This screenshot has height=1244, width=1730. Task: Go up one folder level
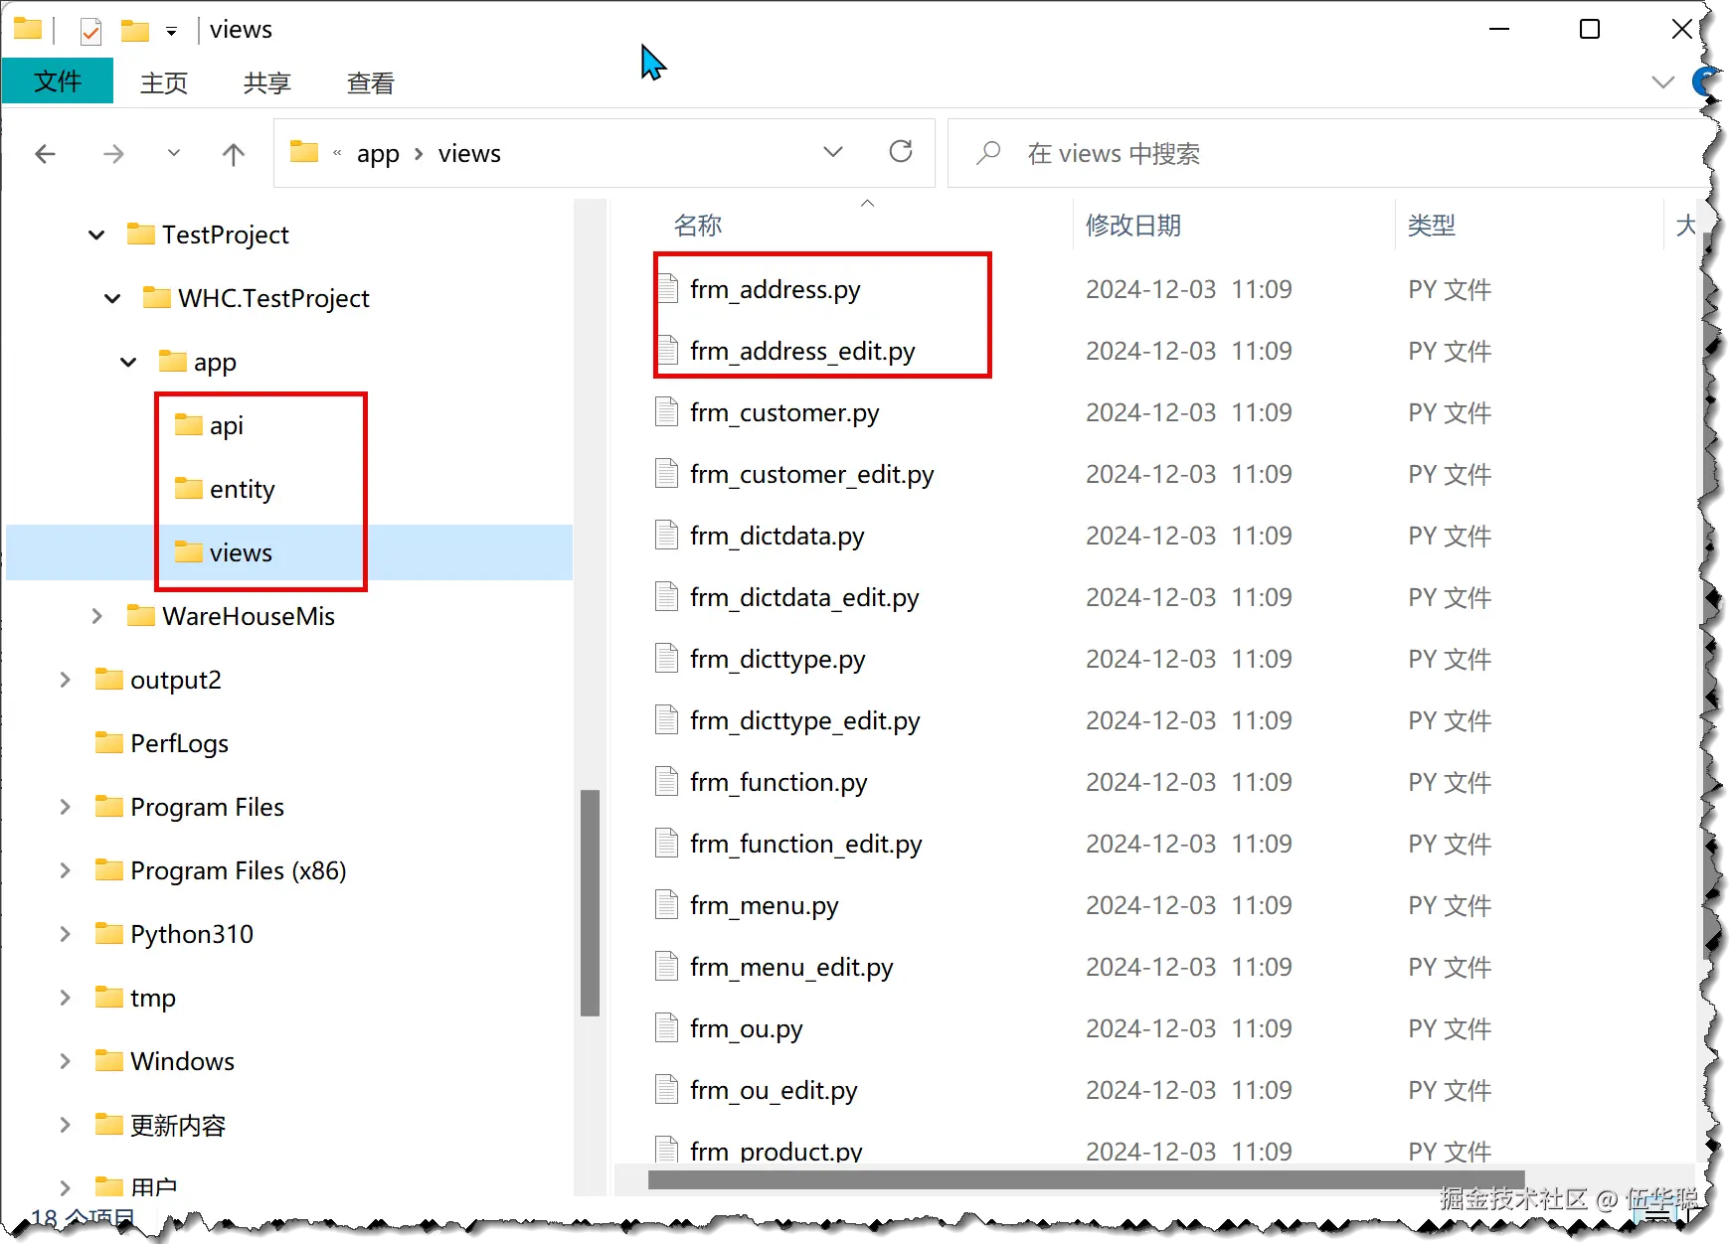click(x=234, y=154)
